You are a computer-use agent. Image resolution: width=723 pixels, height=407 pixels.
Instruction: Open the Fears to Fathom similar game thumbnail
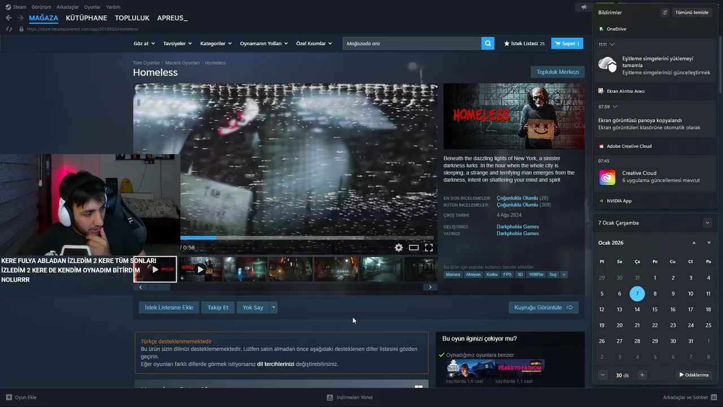520,368
